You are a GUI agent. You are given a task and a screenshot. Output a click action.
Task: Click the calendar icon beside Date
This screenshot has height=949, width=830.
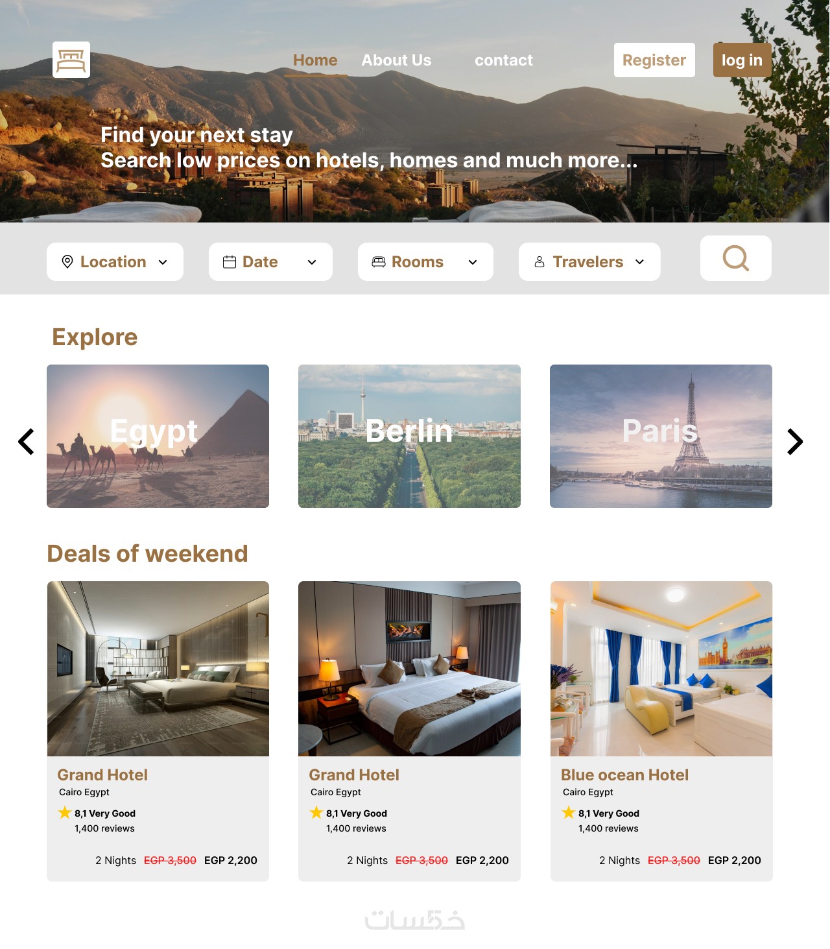230,262
